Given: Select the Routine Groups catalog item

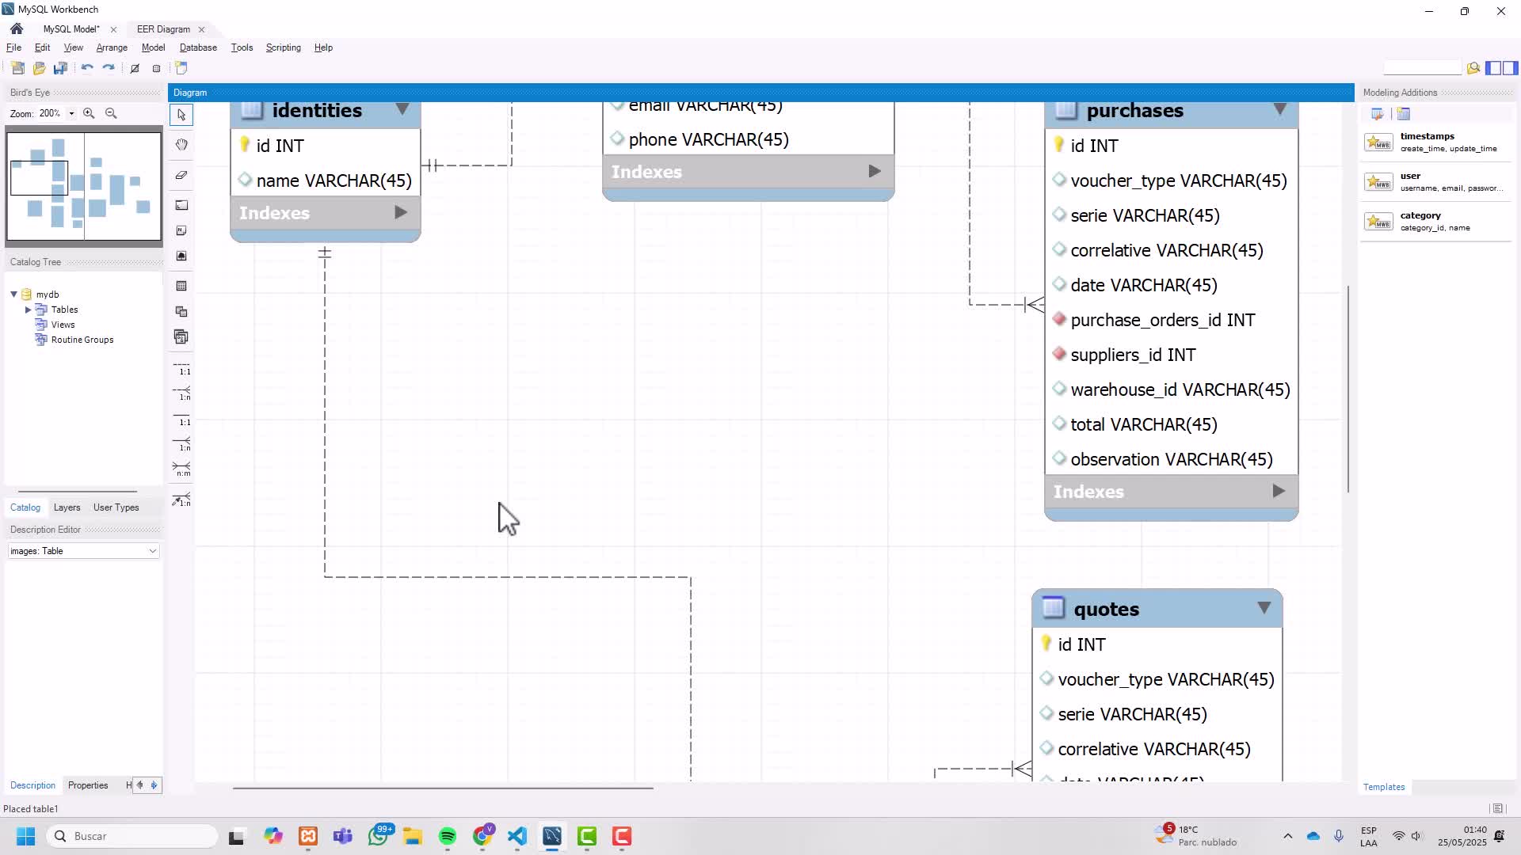Looking at the screenshot, I should click(82, 340).
